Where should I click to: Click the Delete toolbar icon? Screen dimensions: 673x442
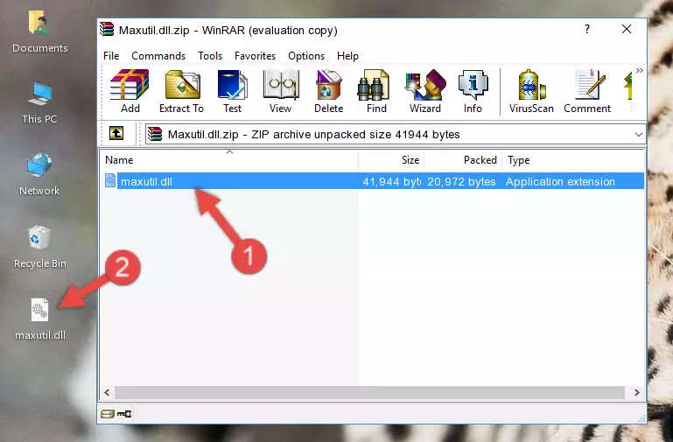point(329,91)
